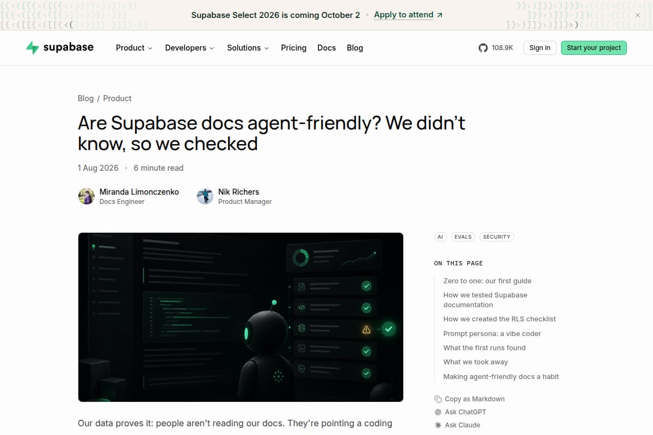Click the Ask ChatGPT icon

point(438,412)
